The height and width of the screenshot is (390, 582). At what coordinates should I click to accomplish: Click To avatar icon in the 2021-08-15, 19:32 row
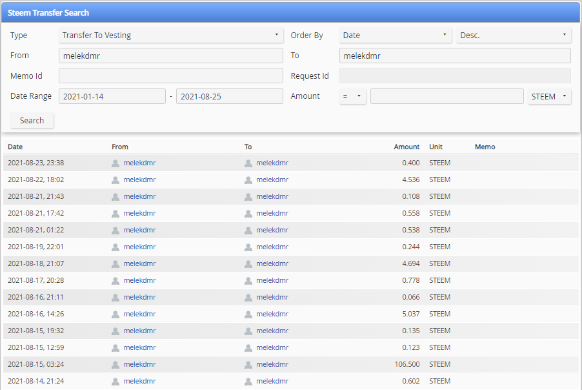248,331
